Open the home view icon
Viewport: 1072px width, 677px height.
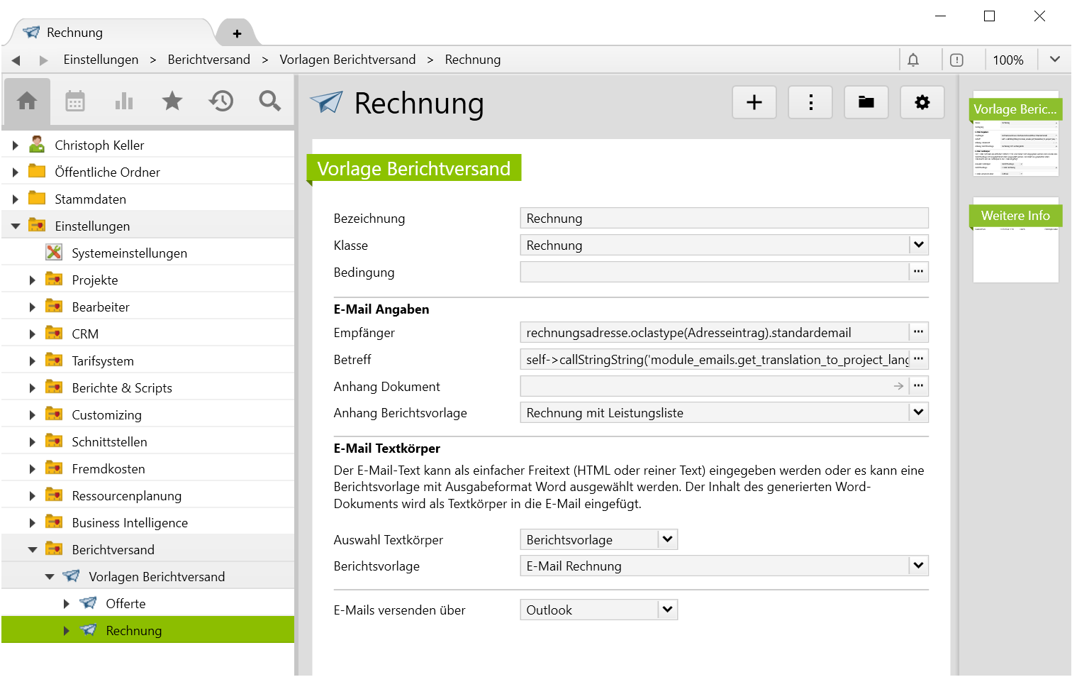pyautogui.click(x=27, y=101)
